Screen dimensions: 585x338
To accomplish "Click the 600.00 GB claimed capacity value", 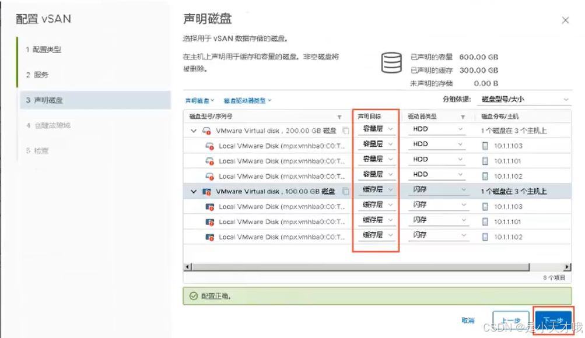I will 479,57.
